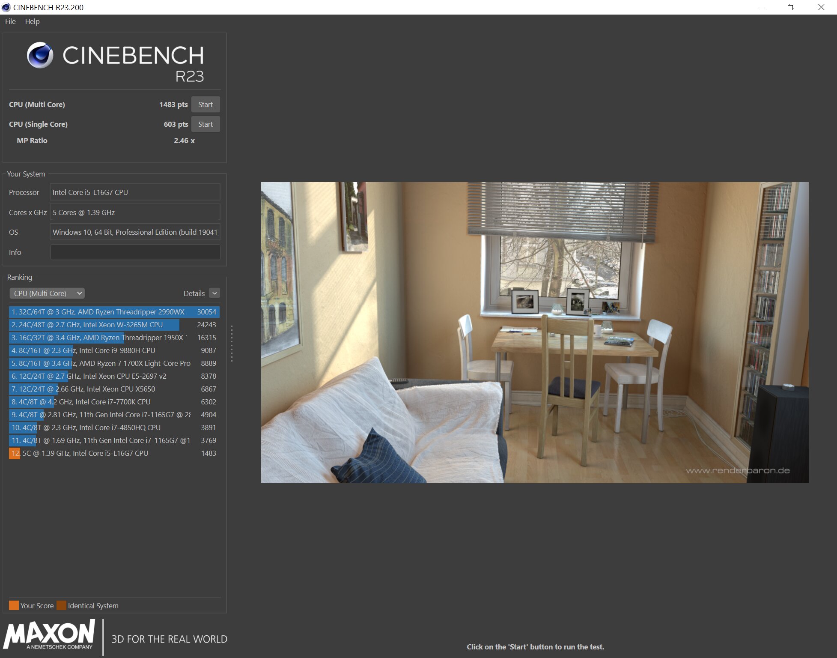Screen dimensions: 837x658
Task: Minimize the Cinebench window
Action: click(x=761, y=7)
